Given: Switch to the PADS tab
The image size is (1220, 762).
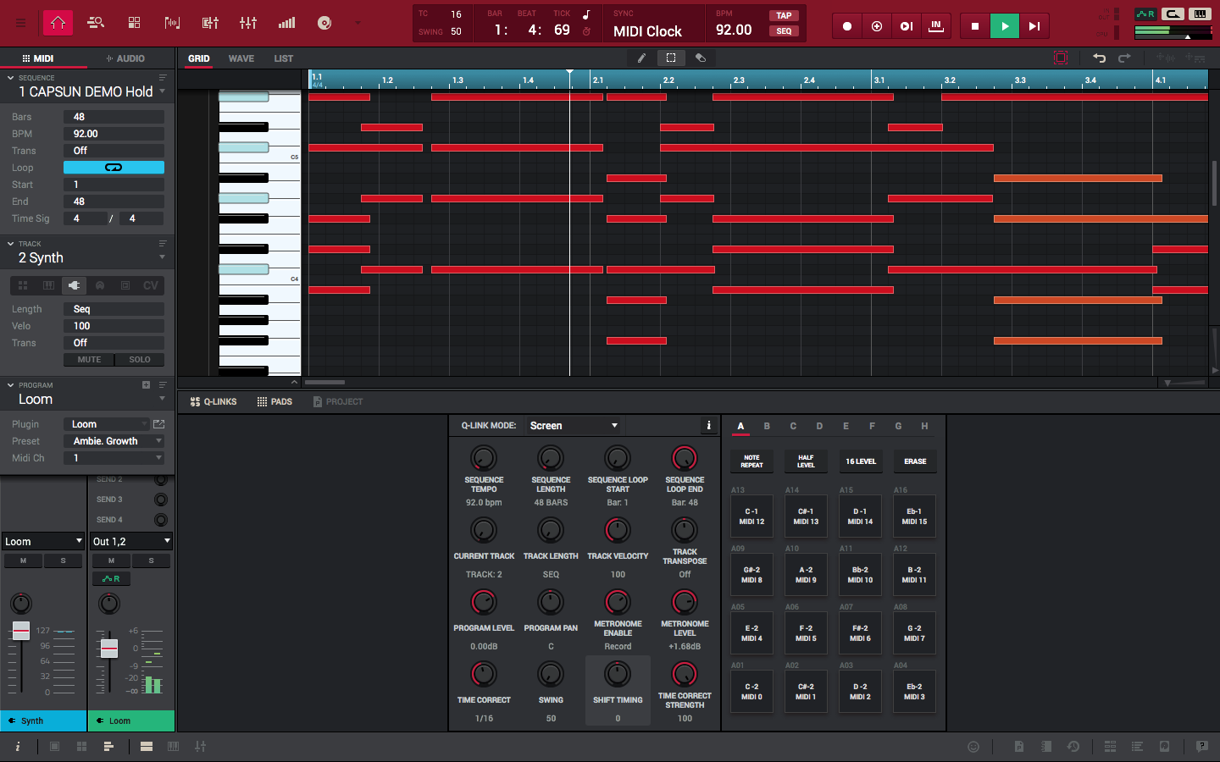Looking at the screenshot, I should tap(274, 402).
